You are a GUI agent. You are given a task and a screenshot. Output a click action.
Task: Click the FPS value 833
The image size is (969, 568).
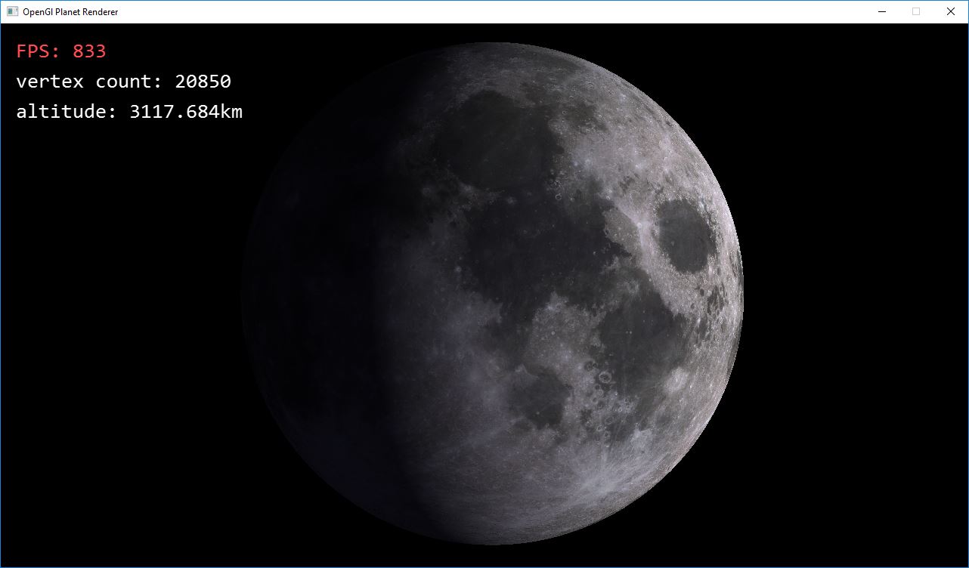point(89,51)
